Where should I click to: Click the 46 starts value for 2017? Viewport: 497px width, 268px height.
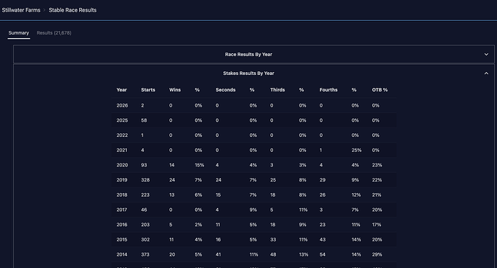(144, 210)
